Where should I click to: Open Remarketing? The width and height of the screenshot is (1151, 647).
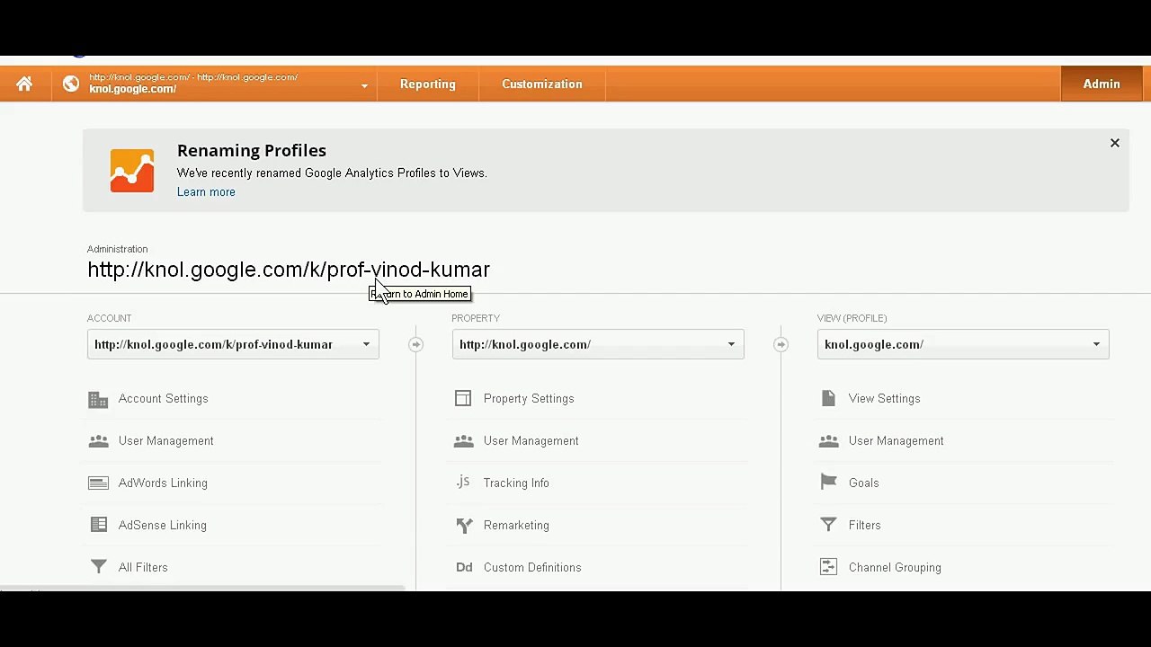click(516, 526)
